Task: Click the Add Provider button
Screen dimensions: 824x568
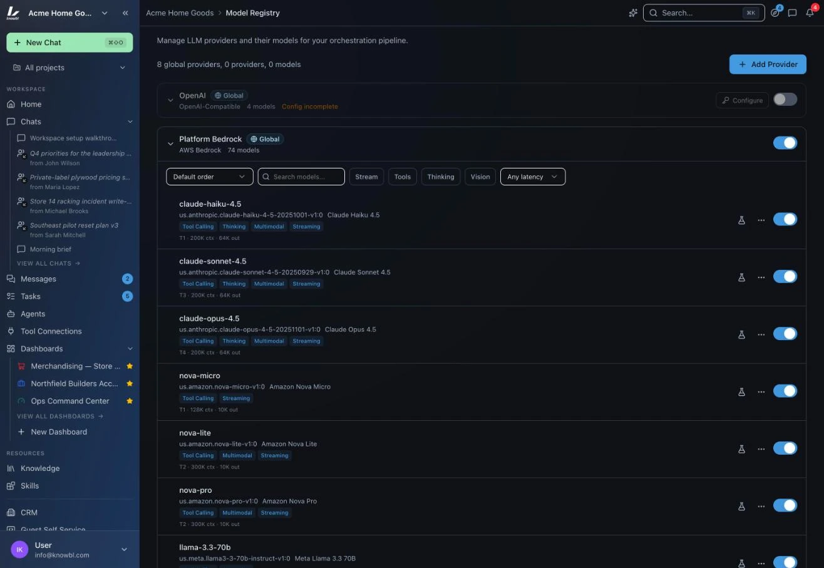Action: tap(768, 64)
